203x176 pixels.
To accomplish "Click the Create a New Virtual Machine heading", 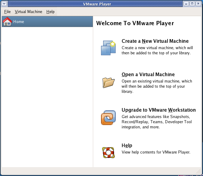I will (155, 41).
